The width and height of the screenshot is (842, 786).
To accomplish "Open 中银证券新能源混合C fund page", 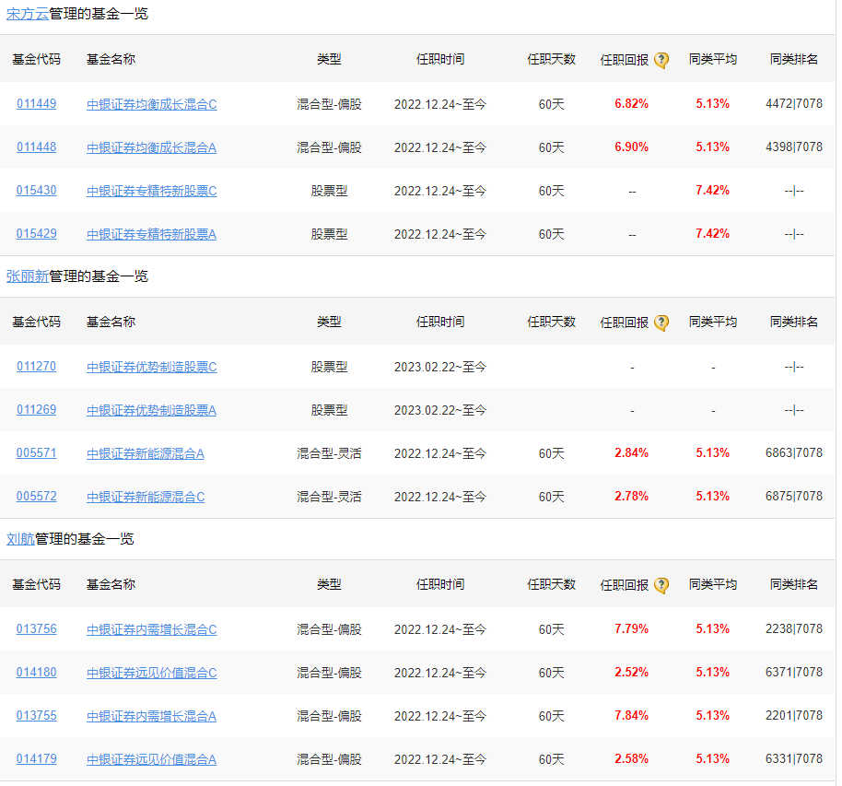I will [x=146, y=497].
